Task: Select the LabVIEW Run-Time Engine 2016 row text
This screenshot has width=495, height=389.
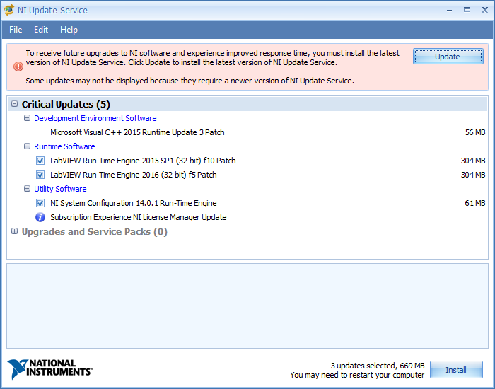Action: tap(134, 175)
